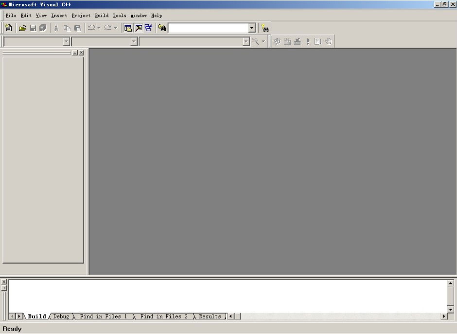Image resolution: width=457 pixels, height=334 pixels.
Task: Open the File menu
Action: [11, 16]
